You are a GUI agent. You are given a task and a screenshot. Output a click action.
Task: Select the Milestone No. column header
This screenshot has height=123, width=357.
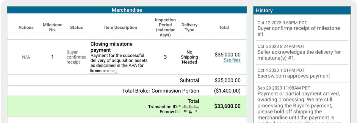pyautogui.click(x=53, y=27)
